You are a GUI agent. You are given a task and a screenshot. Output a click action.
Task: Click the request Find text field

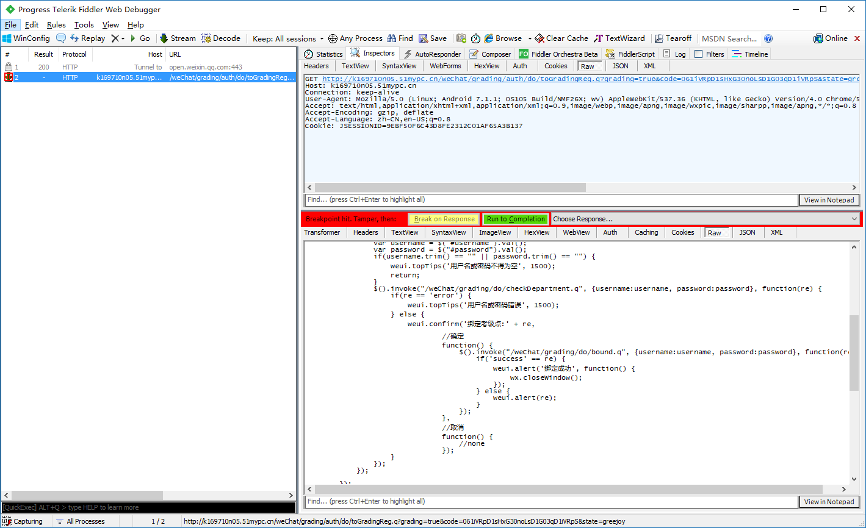click(552, 200)
